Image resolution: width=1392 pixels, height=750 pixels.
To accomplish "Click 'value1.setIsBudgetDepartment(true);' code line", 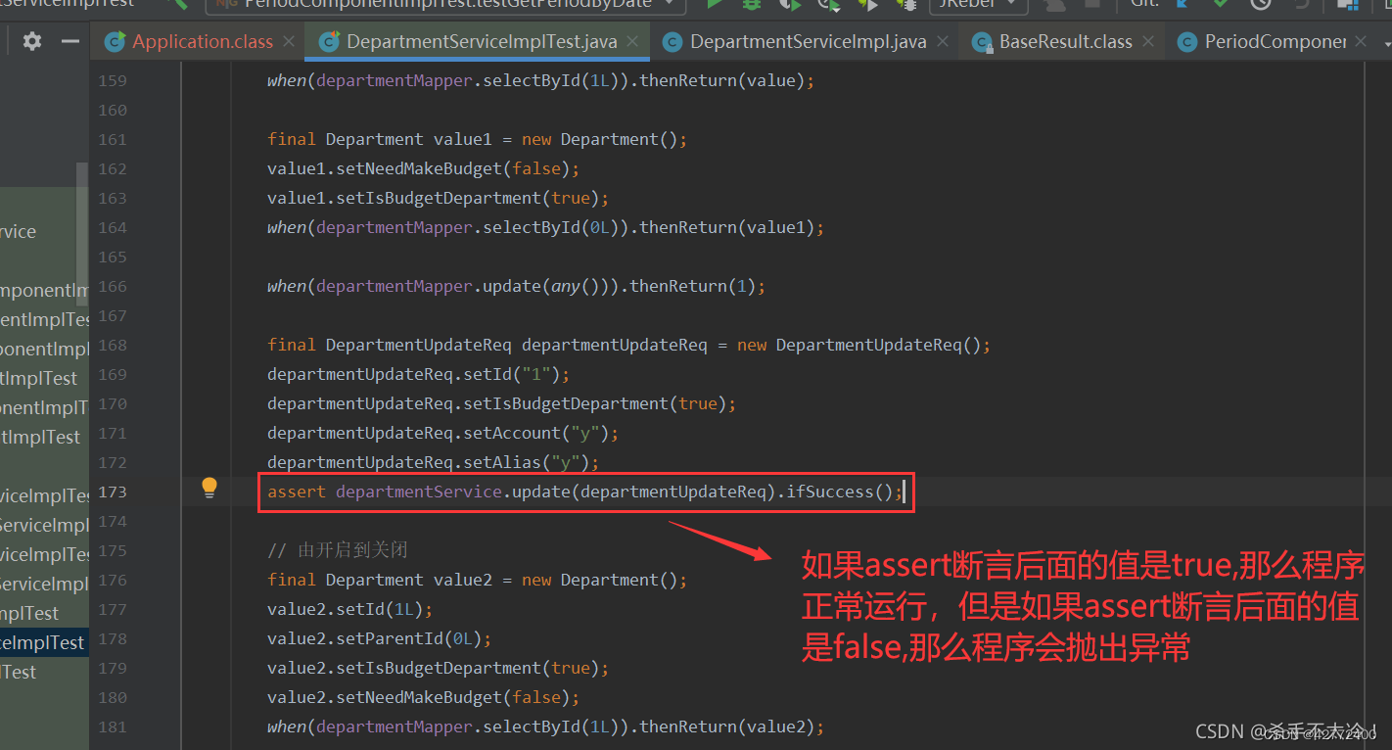I will (x=438, y=198).
